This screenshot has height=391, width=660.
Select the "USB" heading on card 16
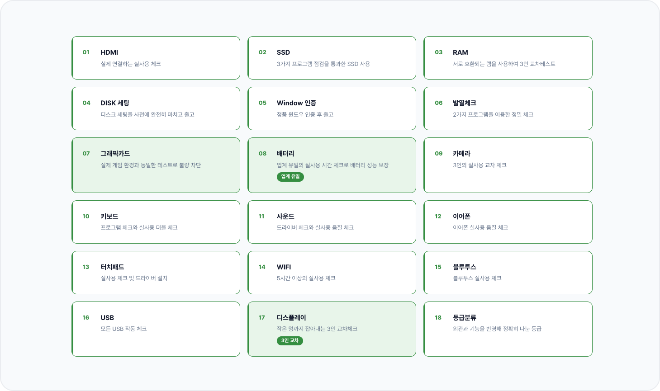107,318
